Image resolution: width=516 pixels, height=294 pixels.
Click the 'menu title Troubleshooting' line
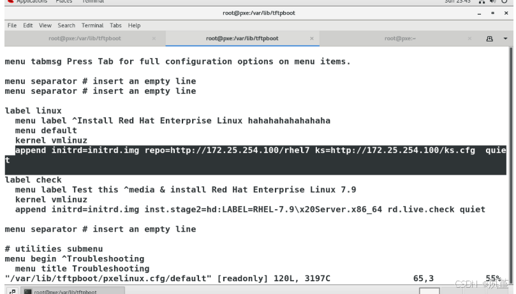coord(82,268)
